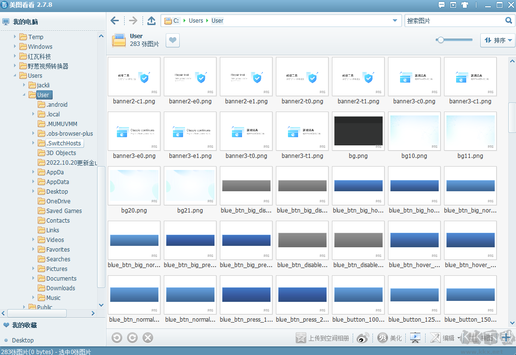Collapse the Users folder in the tree
The height and width of the screenshot is (355, 516).
[15, 76]
